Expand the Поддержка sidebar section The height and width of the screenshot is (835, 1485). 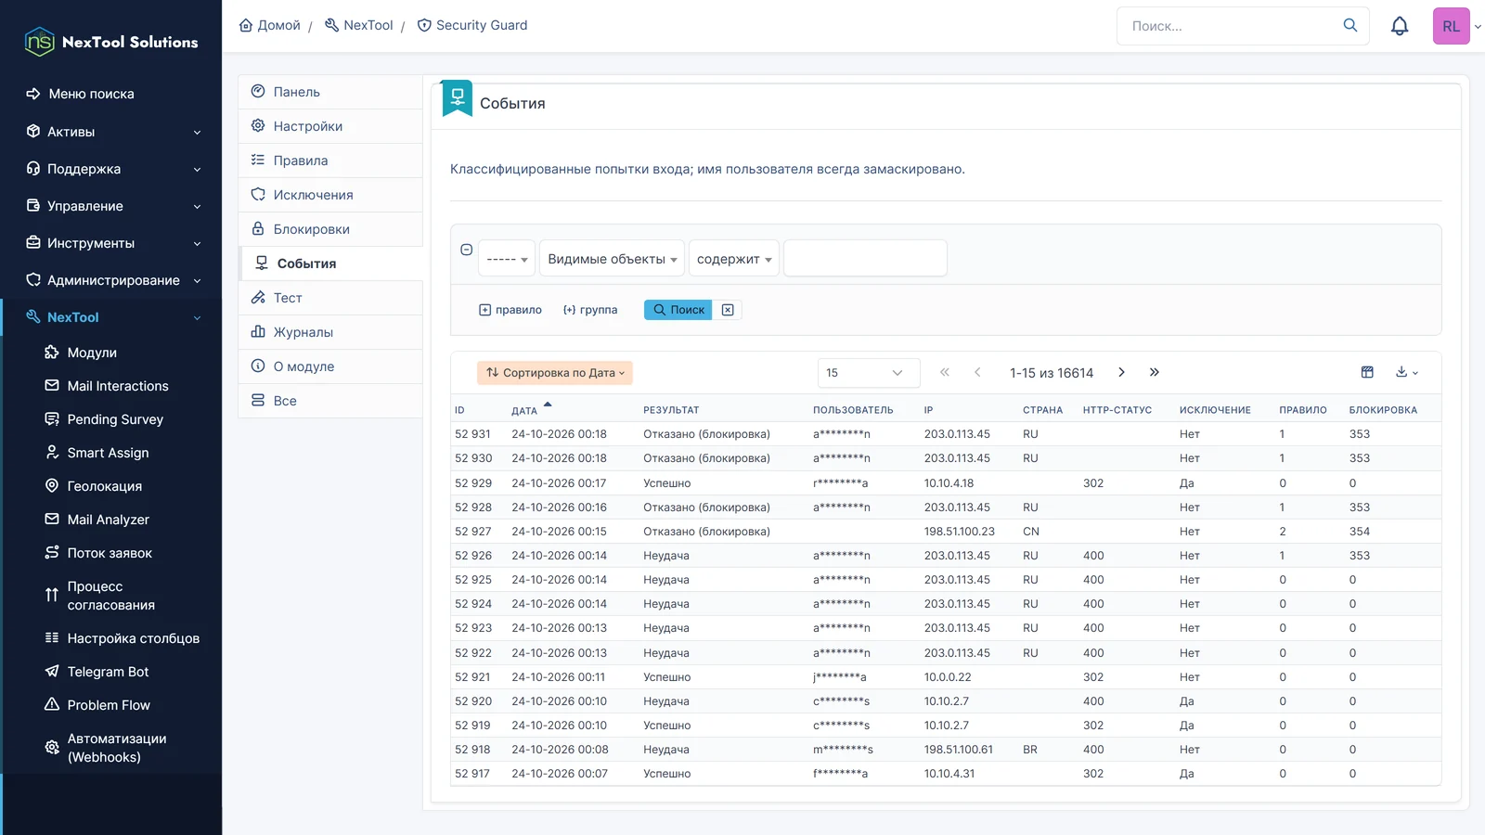[x=112, y=169]
